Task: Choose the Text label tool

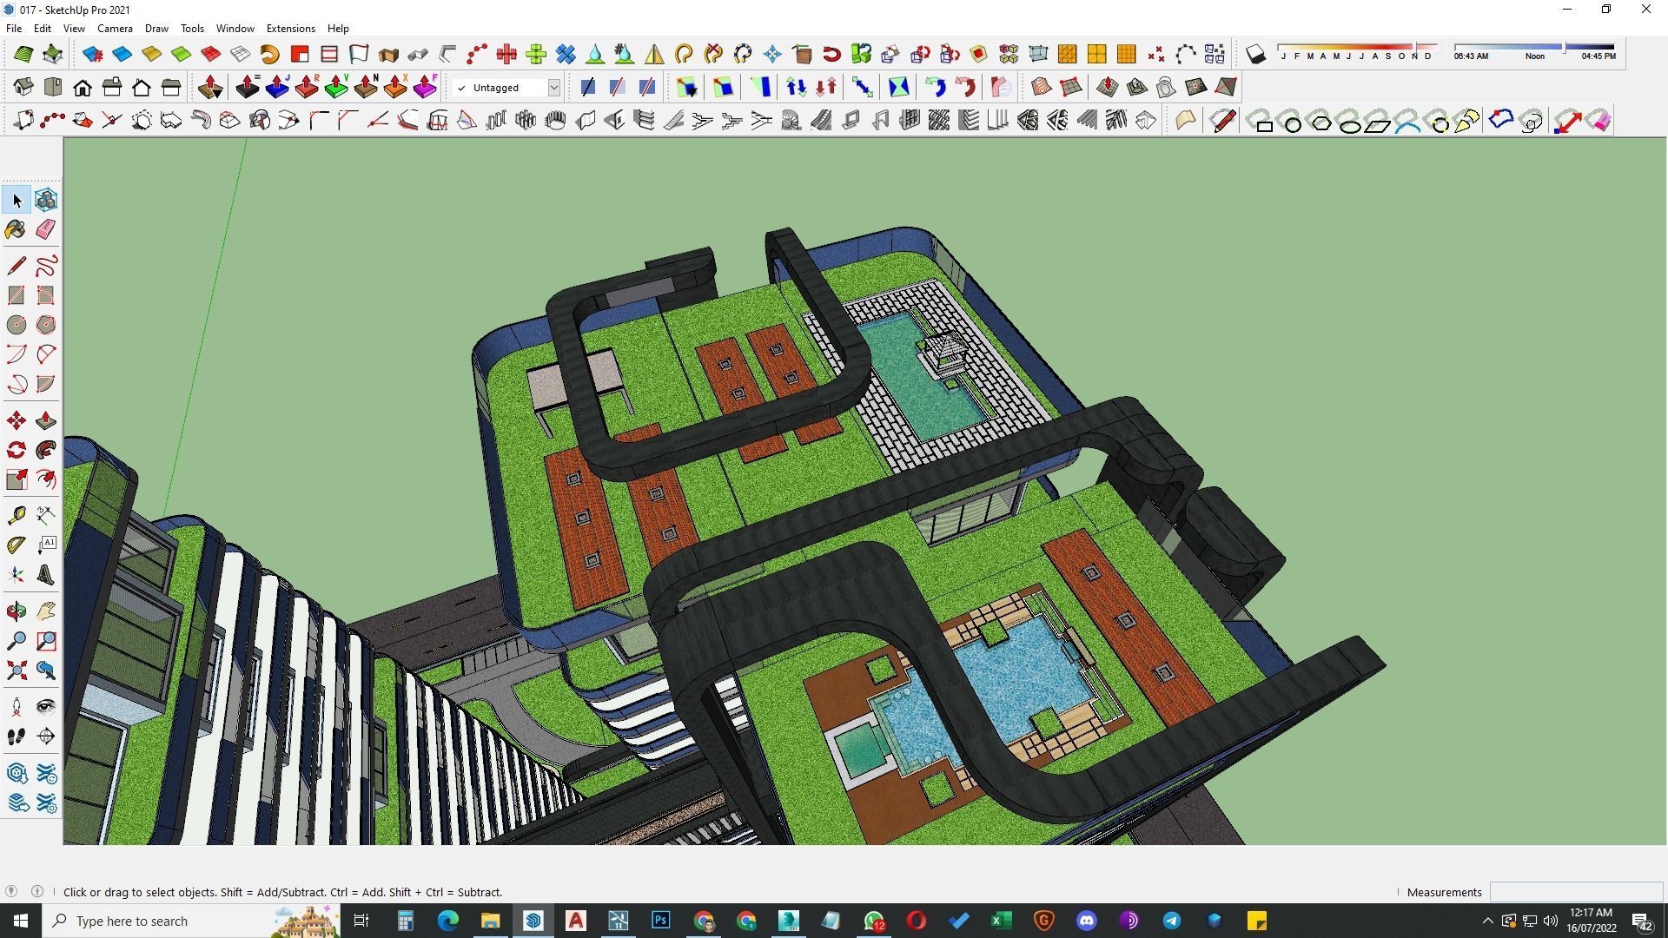Action: 46,545
